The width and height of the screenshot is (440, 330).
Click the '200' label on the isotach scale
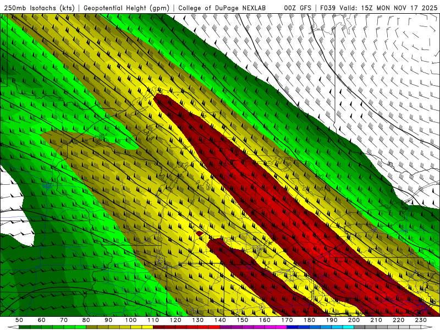click(354, 320)
